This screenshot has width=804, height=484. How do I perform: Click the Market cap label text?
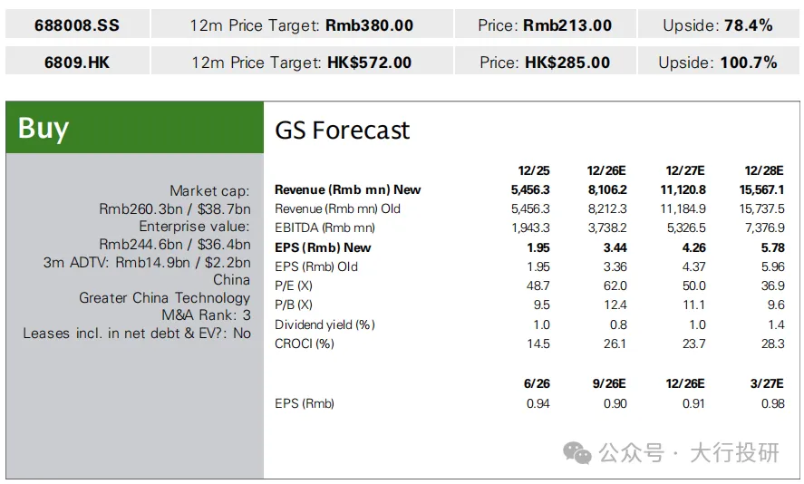[x=209, y=191]
